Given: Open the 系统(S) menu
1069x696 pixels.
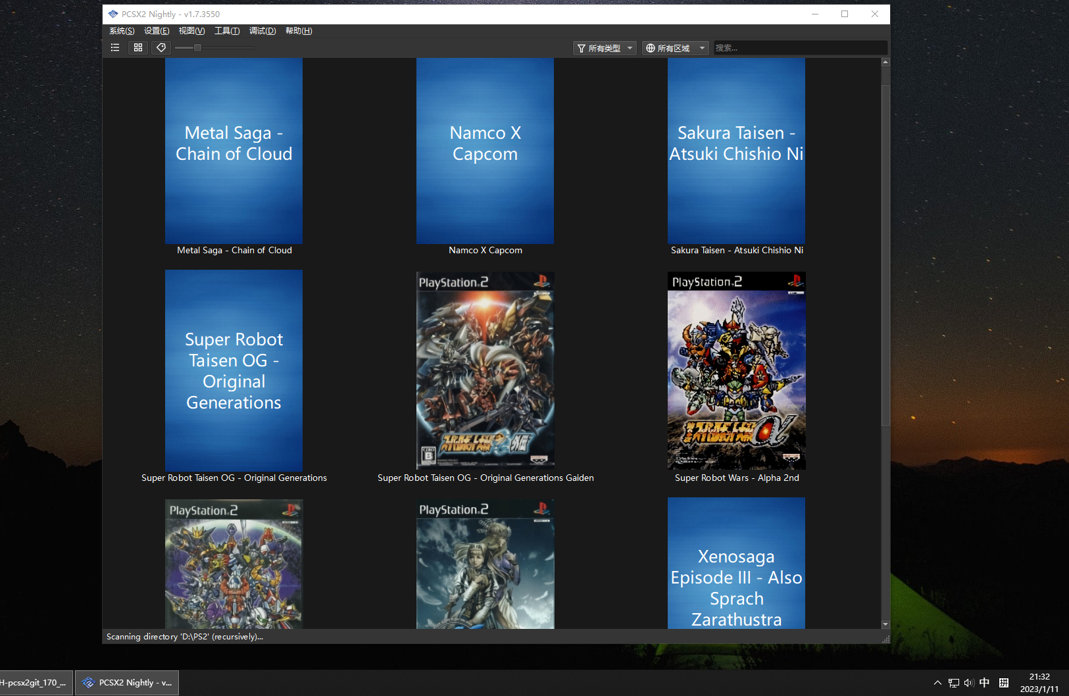Looking at the screenshot, I should click(x=122, y=31).
